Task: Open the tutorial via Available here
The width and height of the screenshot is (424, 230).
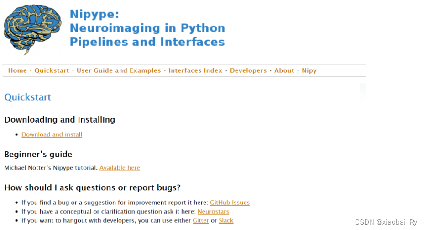Action: pos(120,168)
